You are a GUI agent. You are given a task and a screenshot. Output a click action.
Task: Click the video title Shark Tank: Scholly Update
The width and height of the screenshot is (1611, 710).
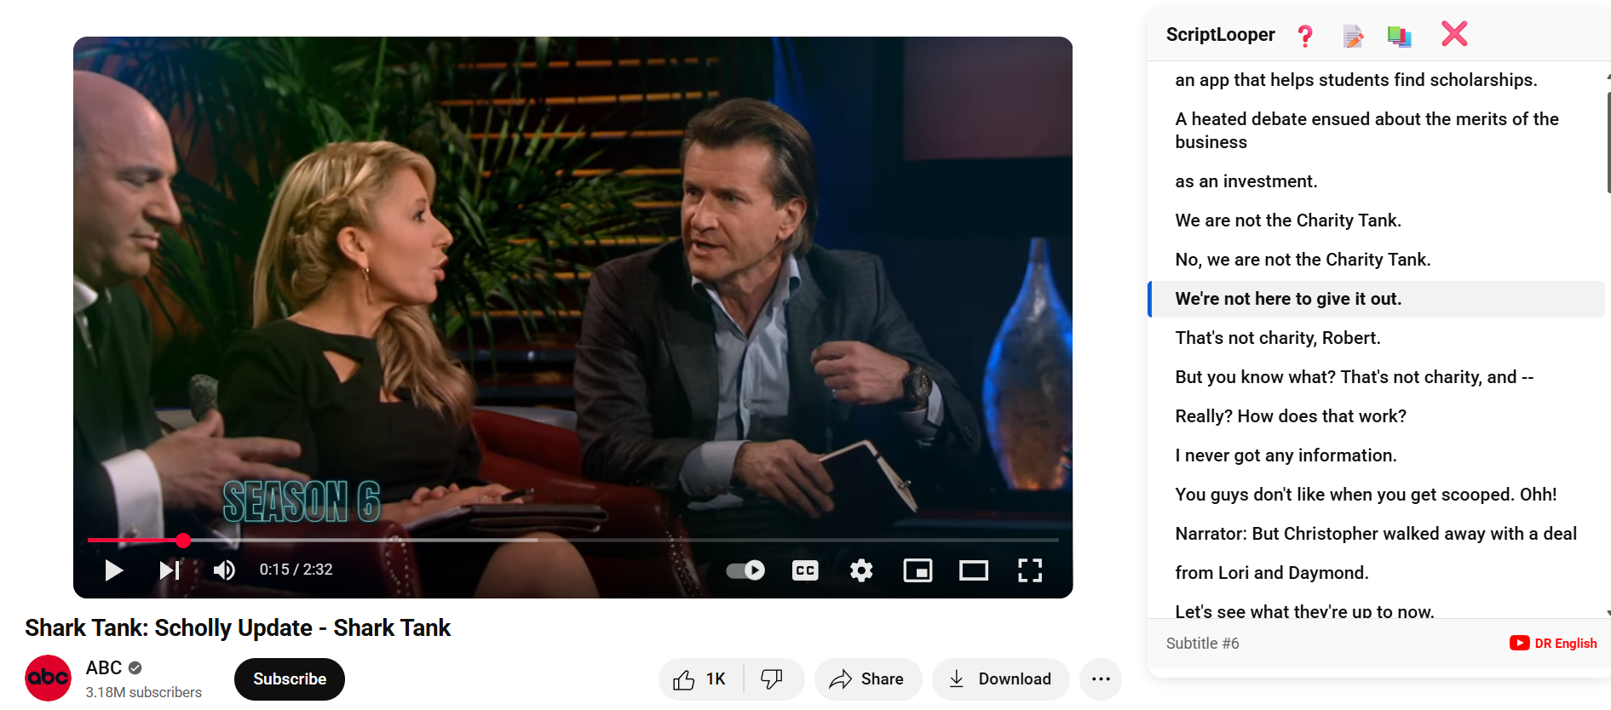pos(238,628)
